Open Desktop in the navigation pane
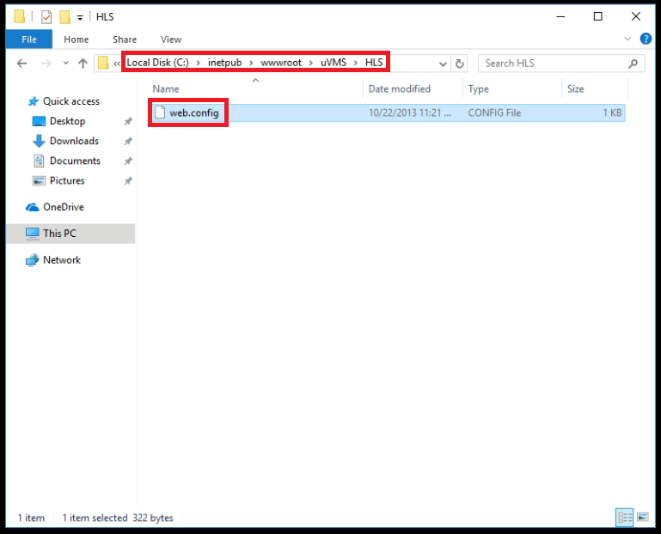This screenshot has width=661, height=534. pos(67,121)
